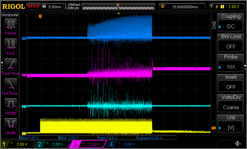Open the Probe 10X ratio selector
This screenshot has width=247, height=149.
click(x=230, y=63)
